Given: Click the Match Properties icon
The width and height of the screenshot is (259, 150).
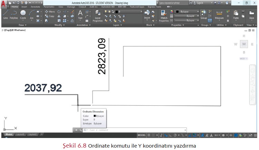Looking at the screenshot, I should coord(164,15).
